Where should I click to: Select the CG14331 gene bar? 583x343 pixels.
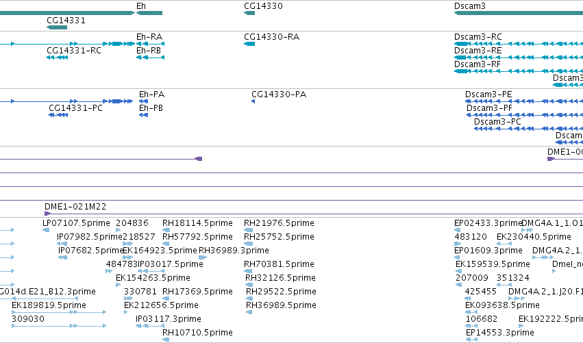[x=57, y=27]
